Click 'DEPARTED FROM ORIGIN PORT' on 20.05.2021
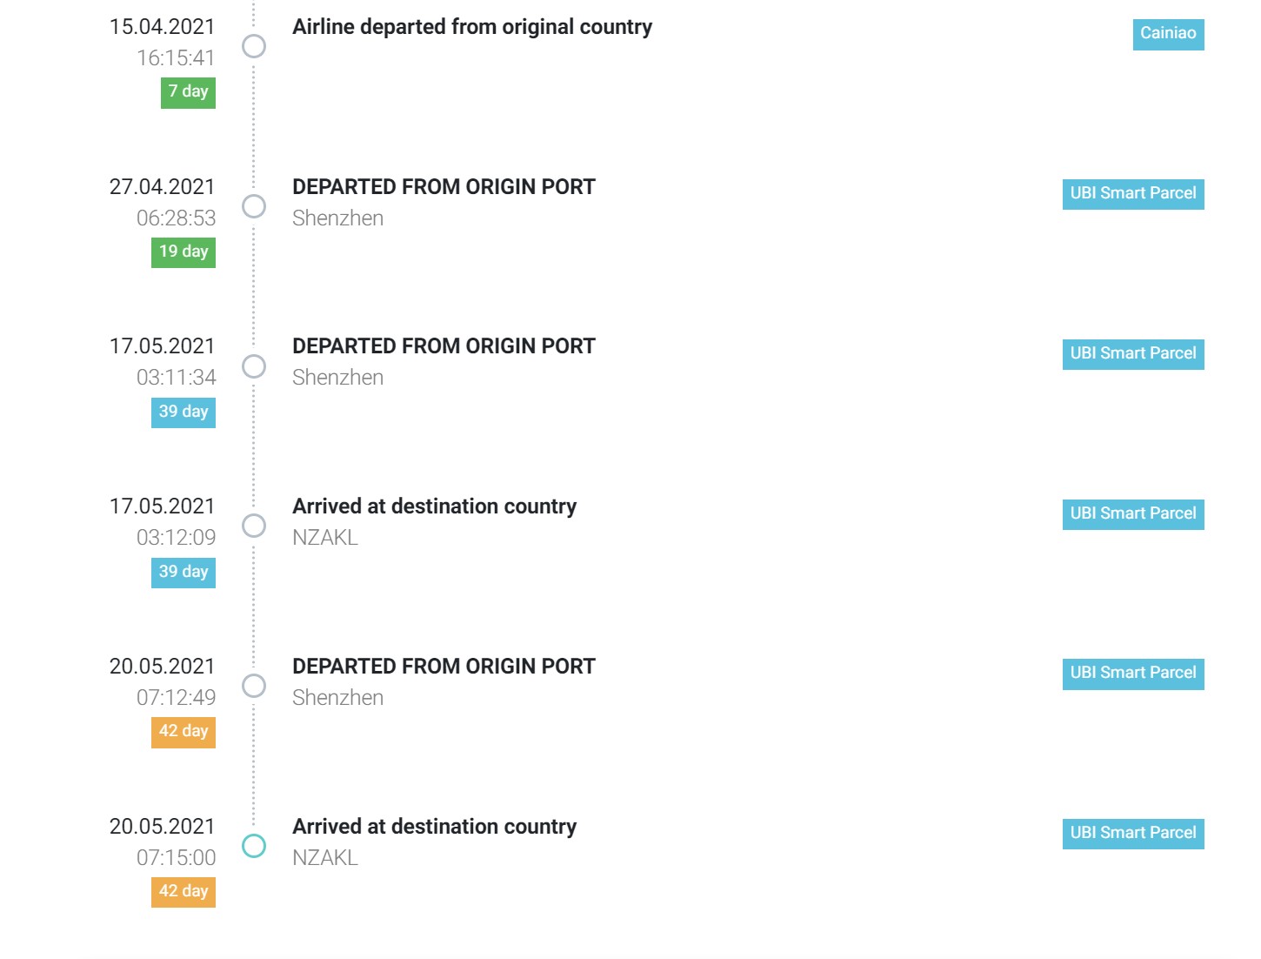This screenshot has height=959, width=1261. tap(444, 667)
